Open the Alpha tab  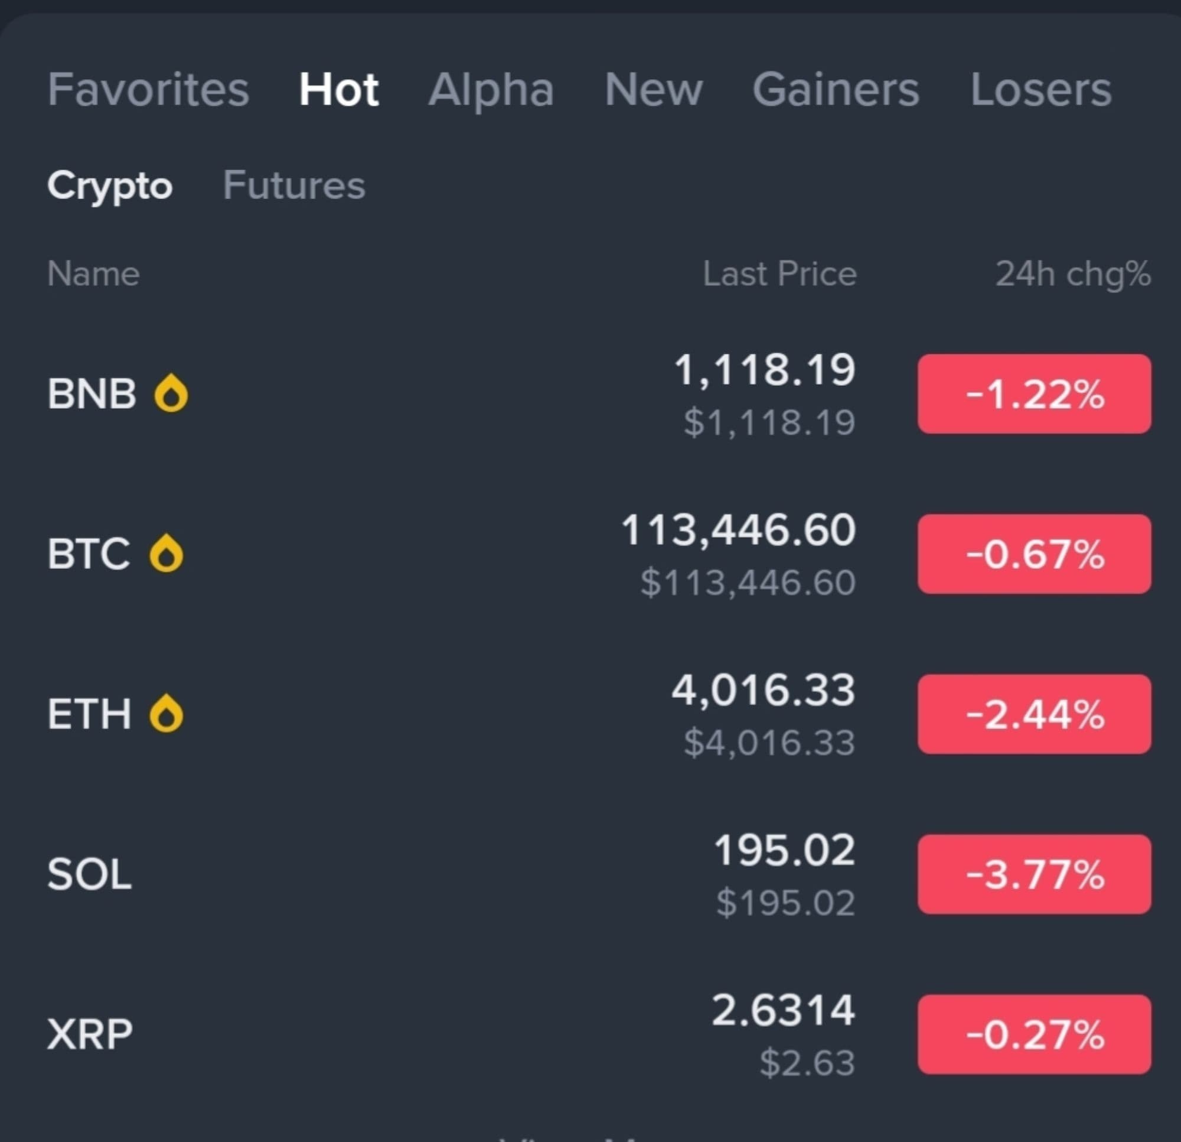tap(491, 89)
